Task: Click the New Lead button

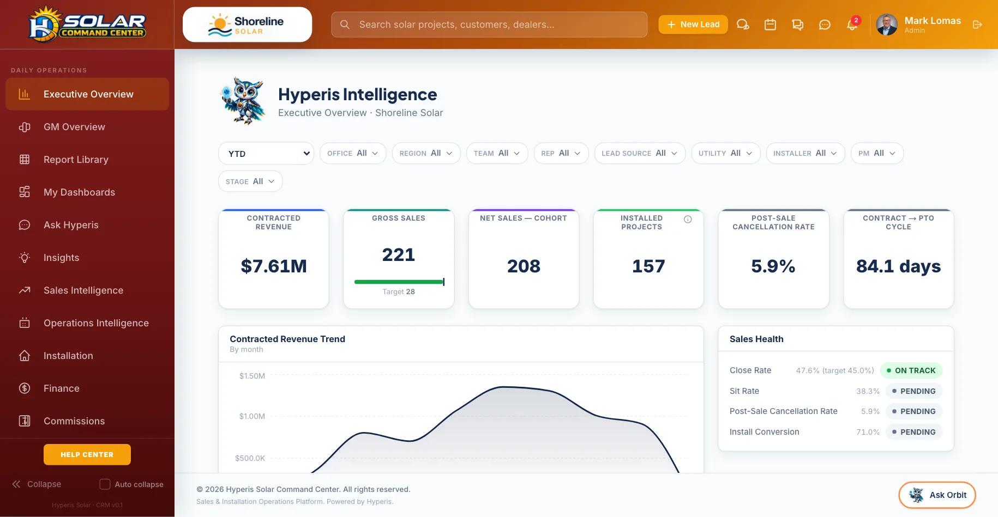Action: [x=693, y=25]
